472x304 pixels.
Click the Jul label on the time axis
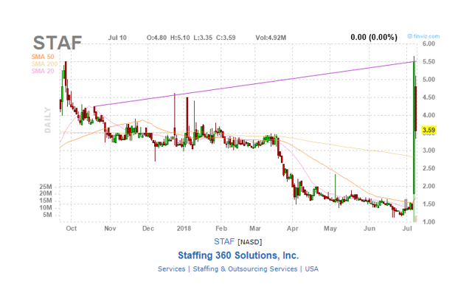407,229
